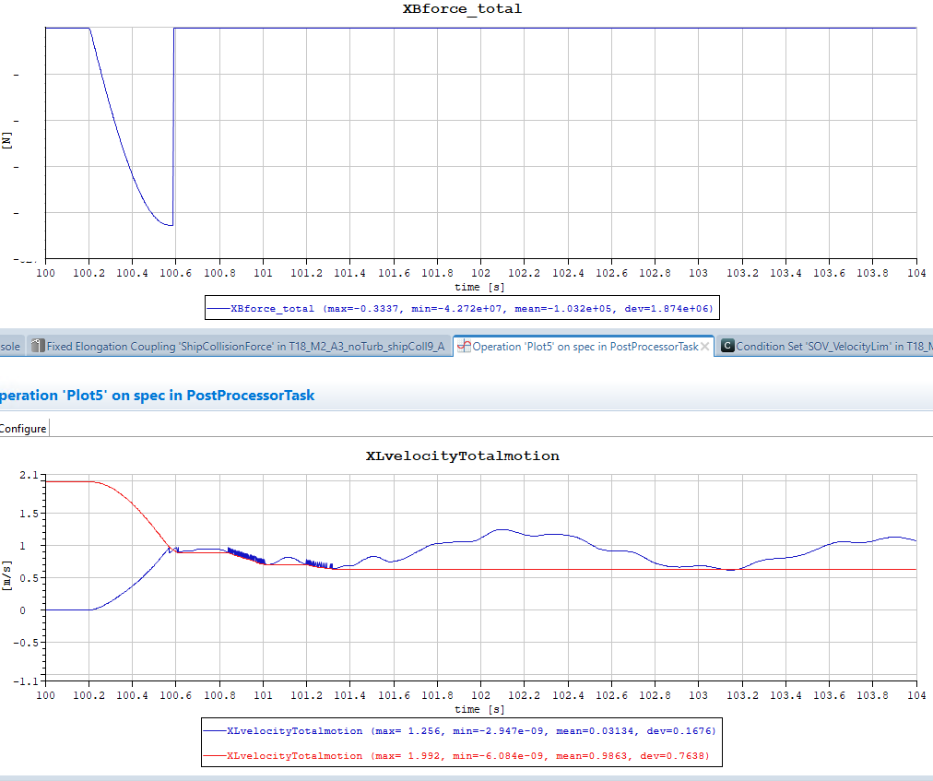Select the Operation 'Plot5' tab
Viewport: 933px width, 781px height.
[585, 347]
